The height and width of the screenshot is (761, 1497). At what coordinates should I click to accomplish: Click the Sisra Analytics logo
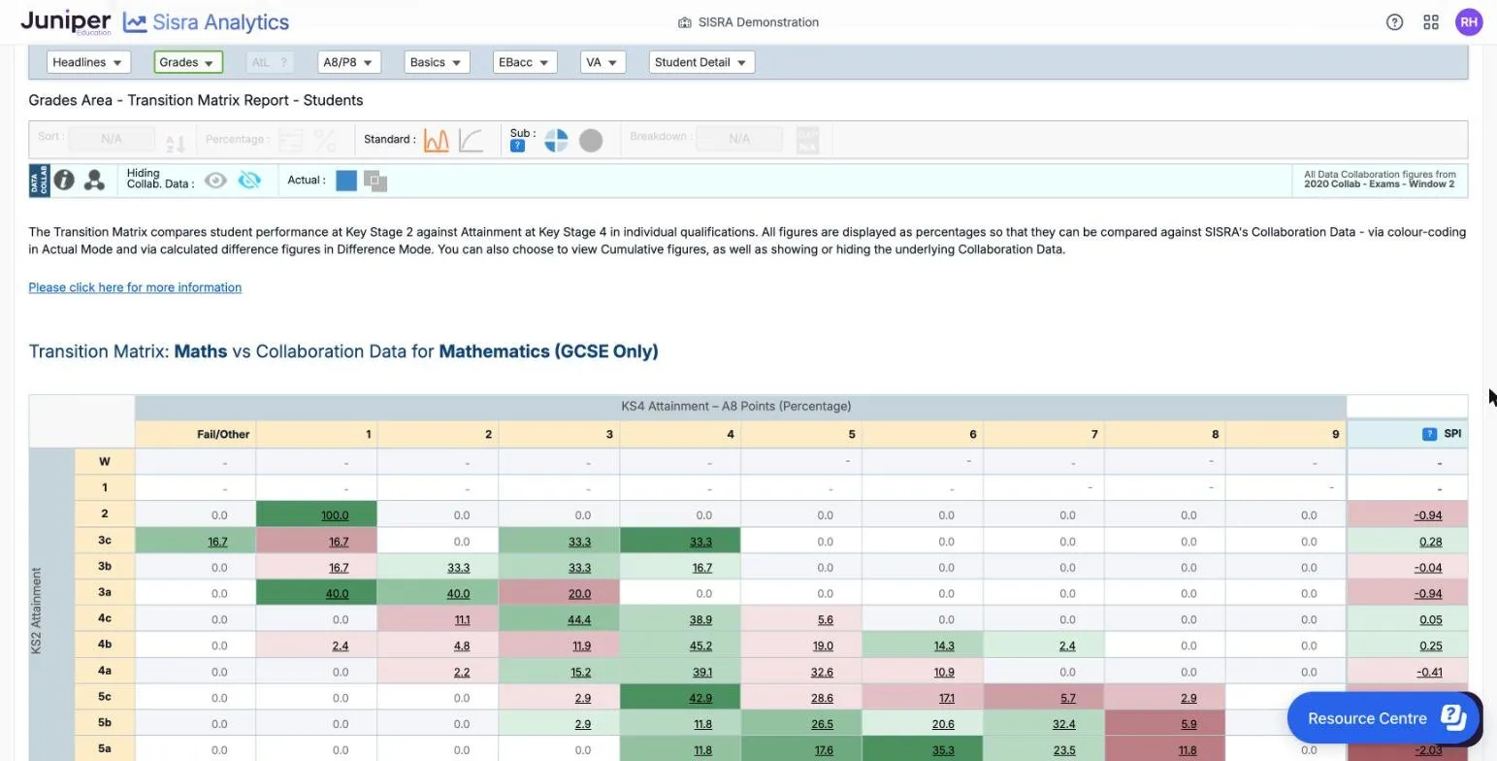tap(206, 22)
